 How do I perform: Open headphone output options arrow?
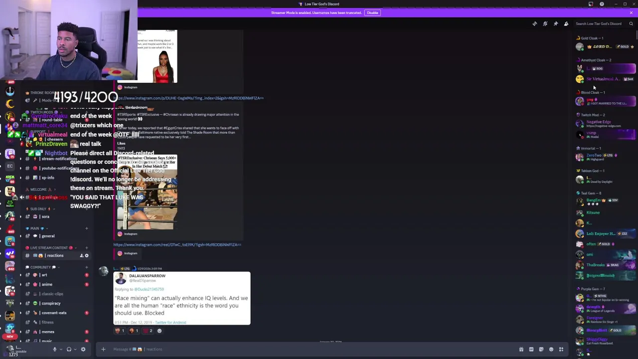pos(75,350)
